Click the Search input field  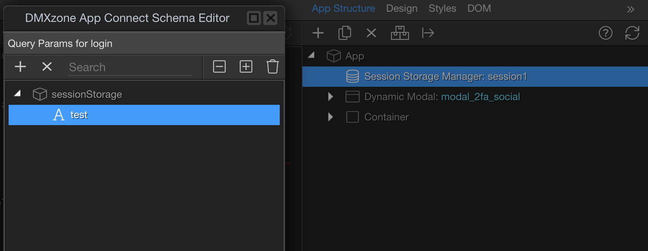click(129, 67)
